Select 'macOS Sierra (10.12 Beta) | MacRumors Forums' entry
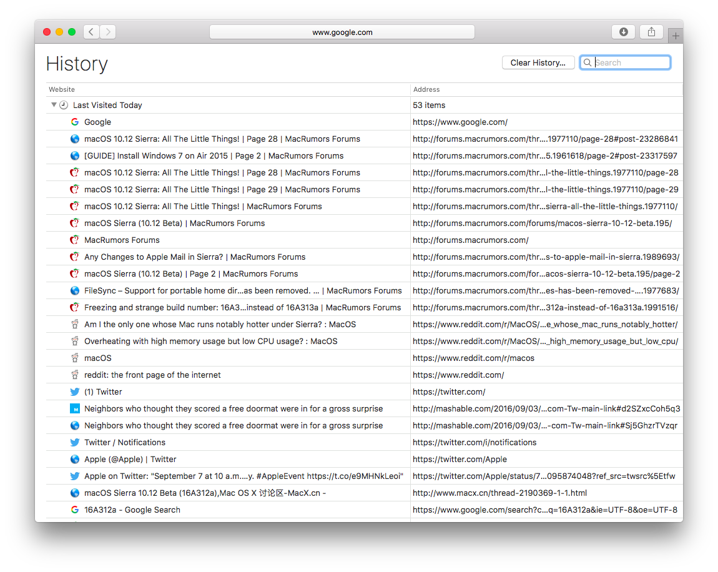This screenshot has height=572, width=718. pyautogui.click(x=364, y=223)
